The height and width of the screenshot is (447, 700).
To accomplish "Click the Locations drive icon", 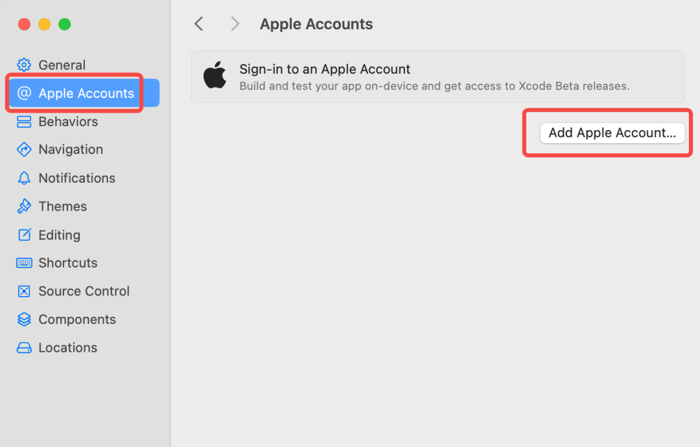I will tap(24, 348).
